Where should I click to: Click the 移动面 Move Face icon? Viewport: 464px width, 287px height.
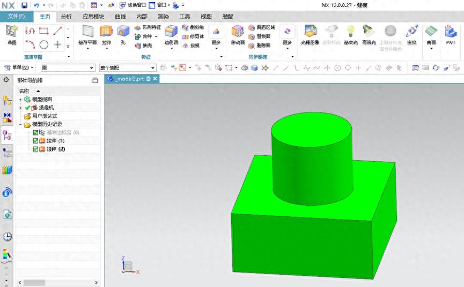[x=238, y=32]
